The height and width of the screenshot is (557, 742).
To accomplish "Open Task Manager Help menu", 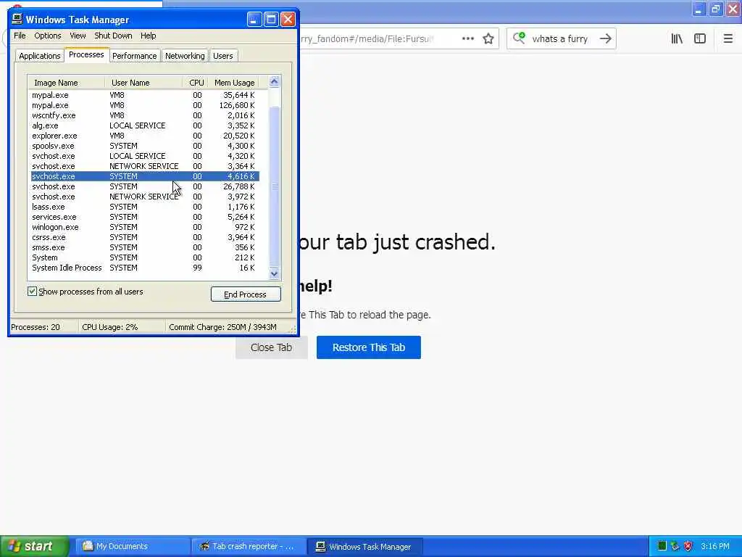I will (148, 36).
